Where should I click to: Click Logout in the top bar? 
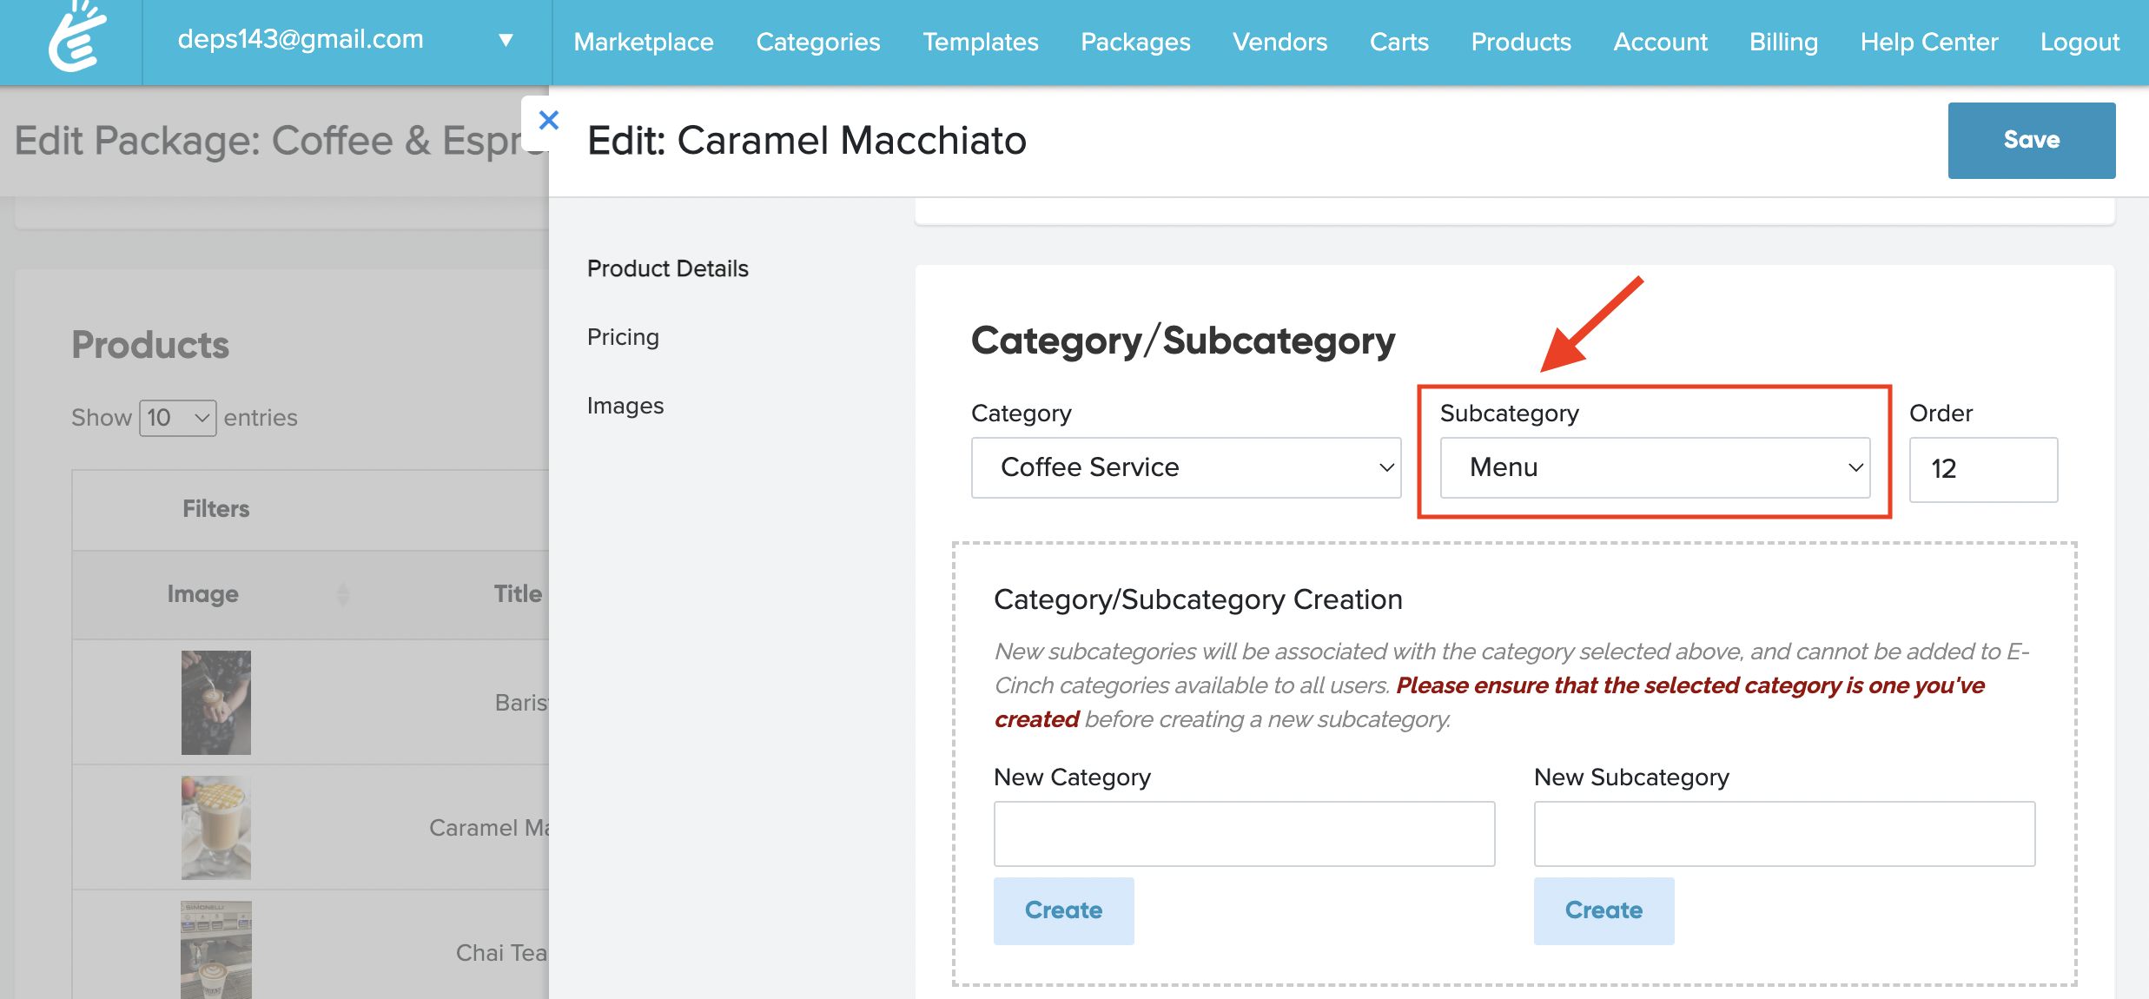pyautogui.click(x=2080, y=42)
